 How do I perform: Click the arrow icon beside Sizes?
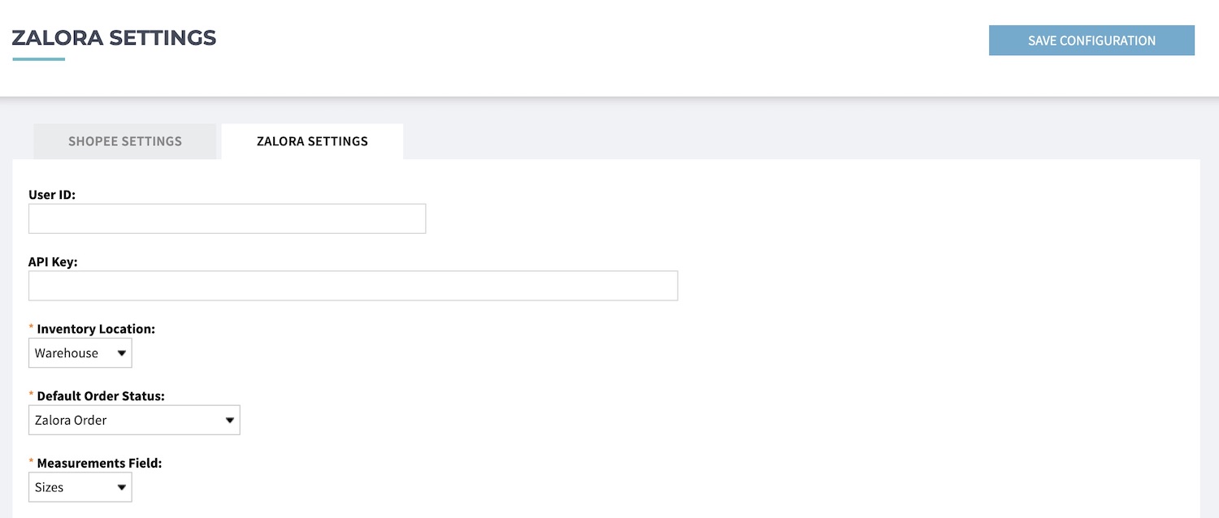121,487
